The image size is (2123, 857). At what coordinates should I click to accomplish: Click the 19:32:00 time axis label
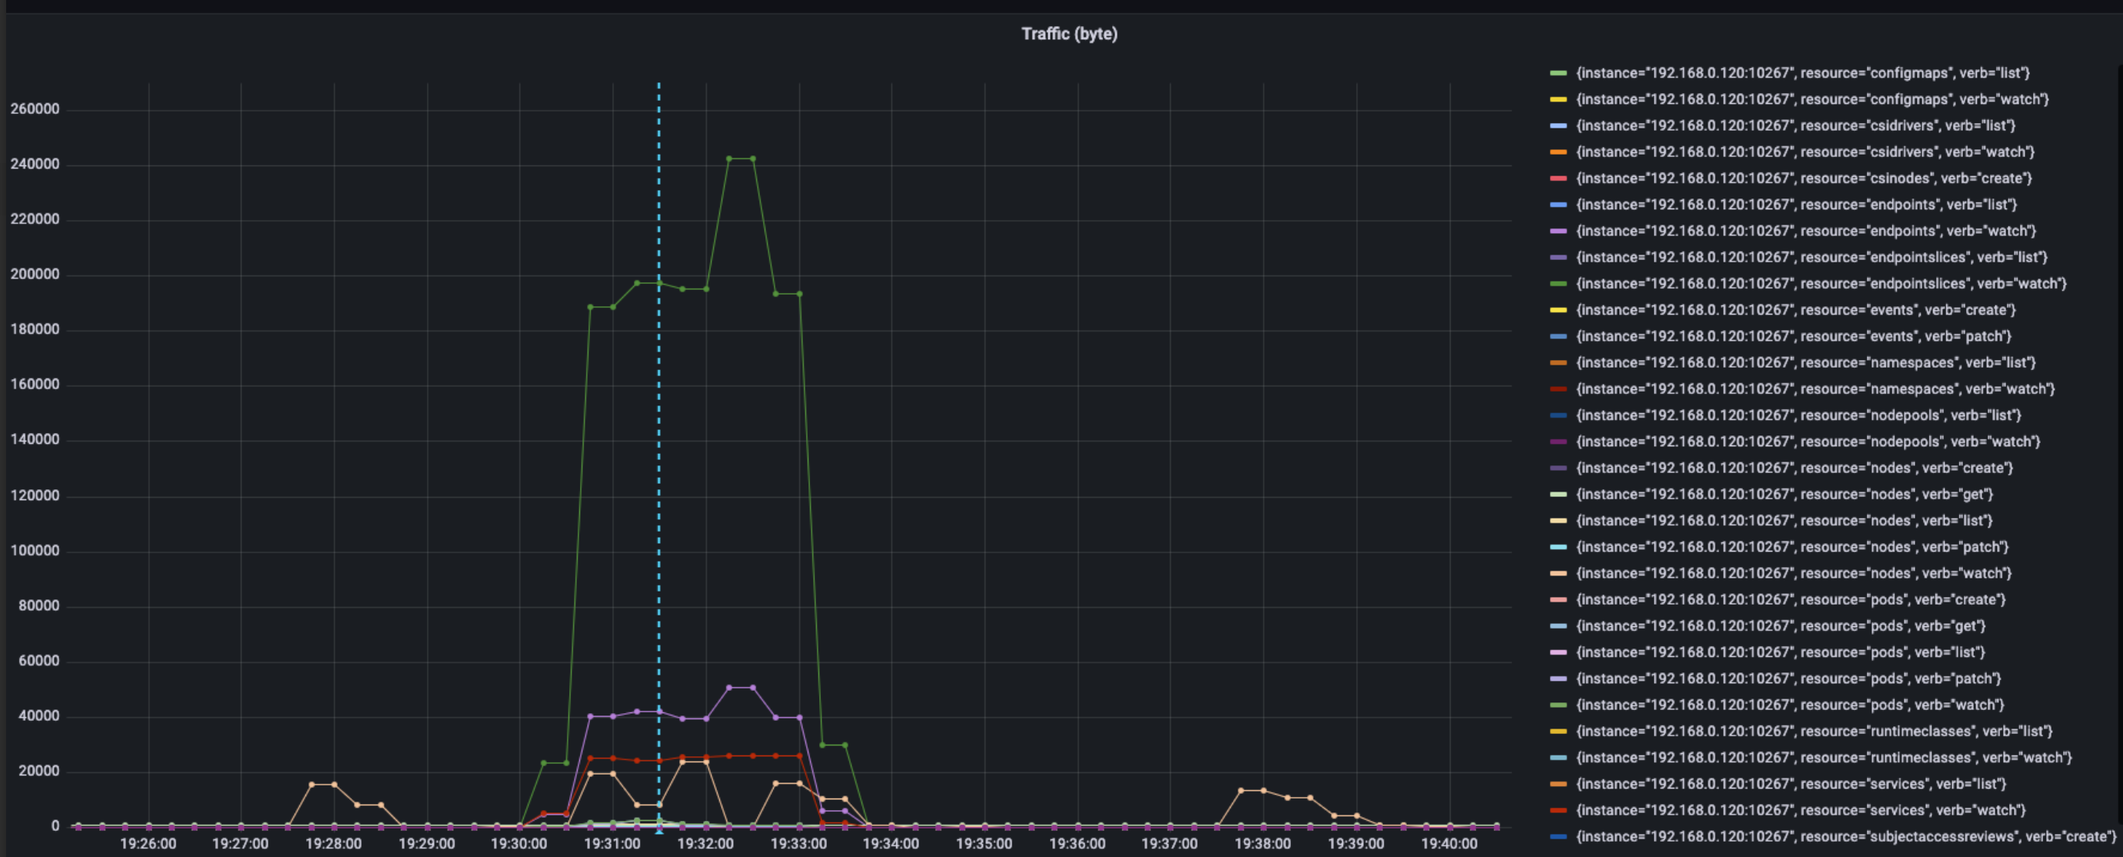(x=705, y=844)
